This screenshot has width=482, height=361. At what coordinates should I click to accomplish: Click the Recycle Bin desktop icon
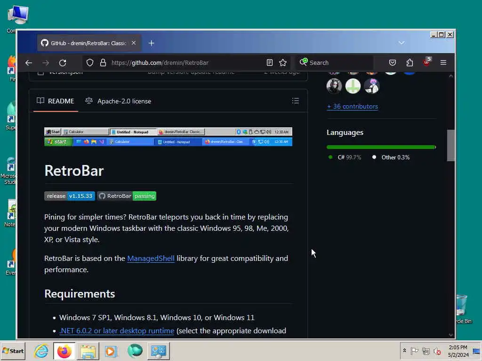click(x=463, y=309)
